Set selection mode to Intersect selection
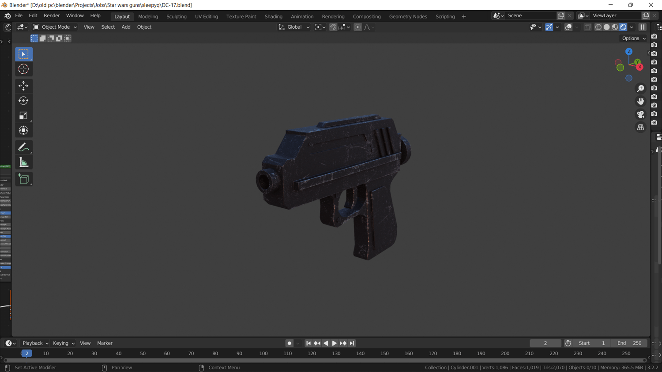The width and height of the screenshot is (662, 372). (68, 38)
